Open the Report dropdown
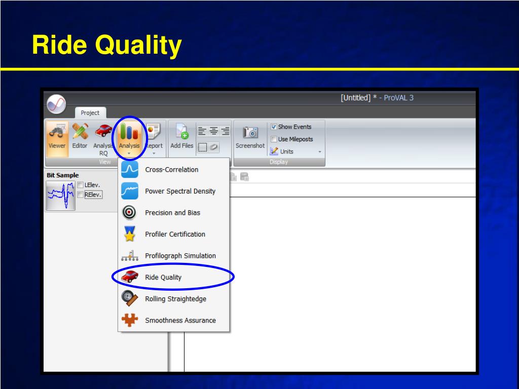This screenshot has width=519, height=389. click(154, 139)
